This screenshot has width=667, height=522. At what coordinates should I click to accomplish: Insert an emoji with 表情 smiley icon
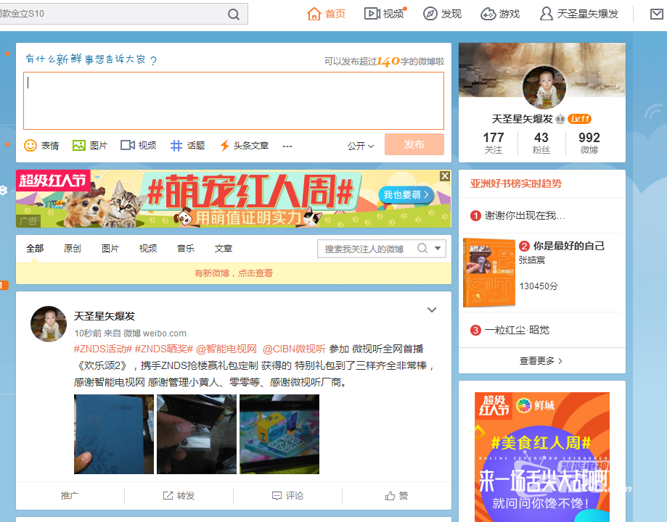pos(41,146)
